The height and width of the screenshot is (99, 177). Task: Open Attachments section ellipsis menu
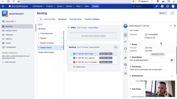[x=172, y=76]
